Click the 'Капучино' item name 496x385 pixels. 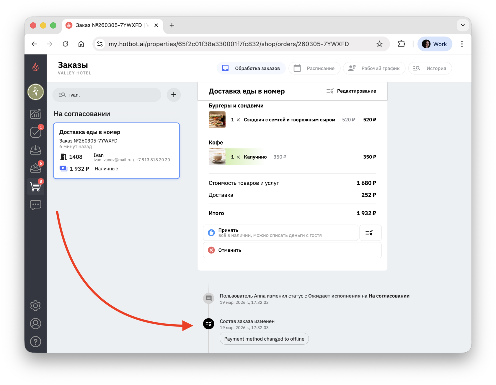click(255, 157)
